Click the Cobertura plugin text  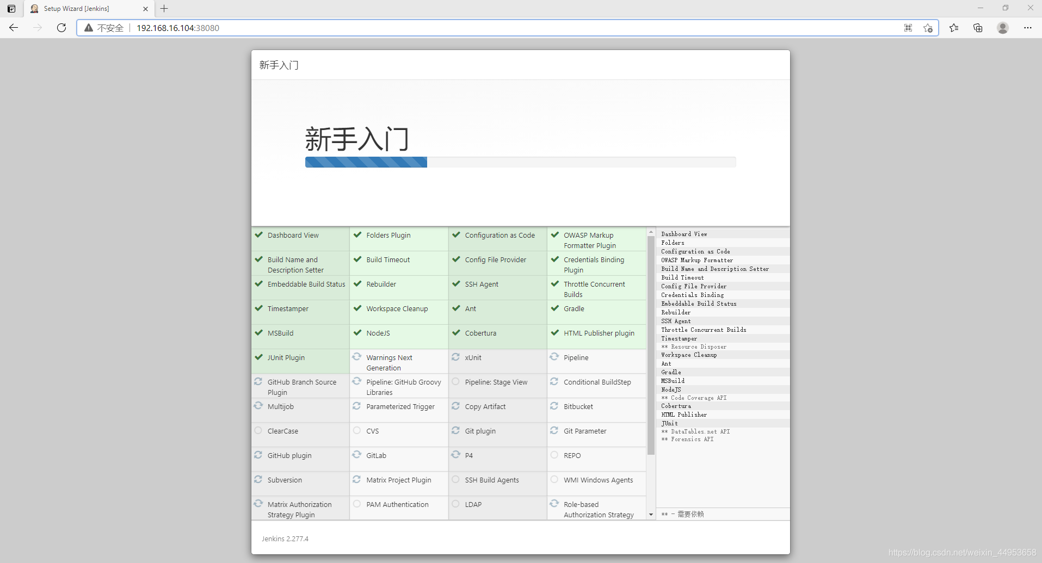point(480,333)
